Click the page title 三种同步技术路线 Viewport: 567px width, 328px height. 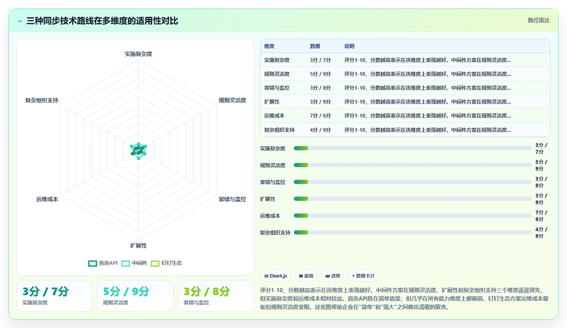[x=102, y=21]
